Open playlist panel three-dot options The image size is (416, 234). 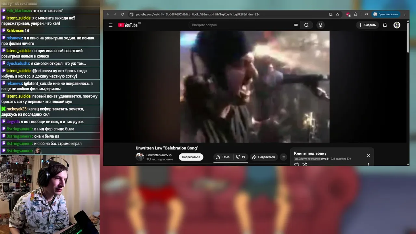(368, 164)
